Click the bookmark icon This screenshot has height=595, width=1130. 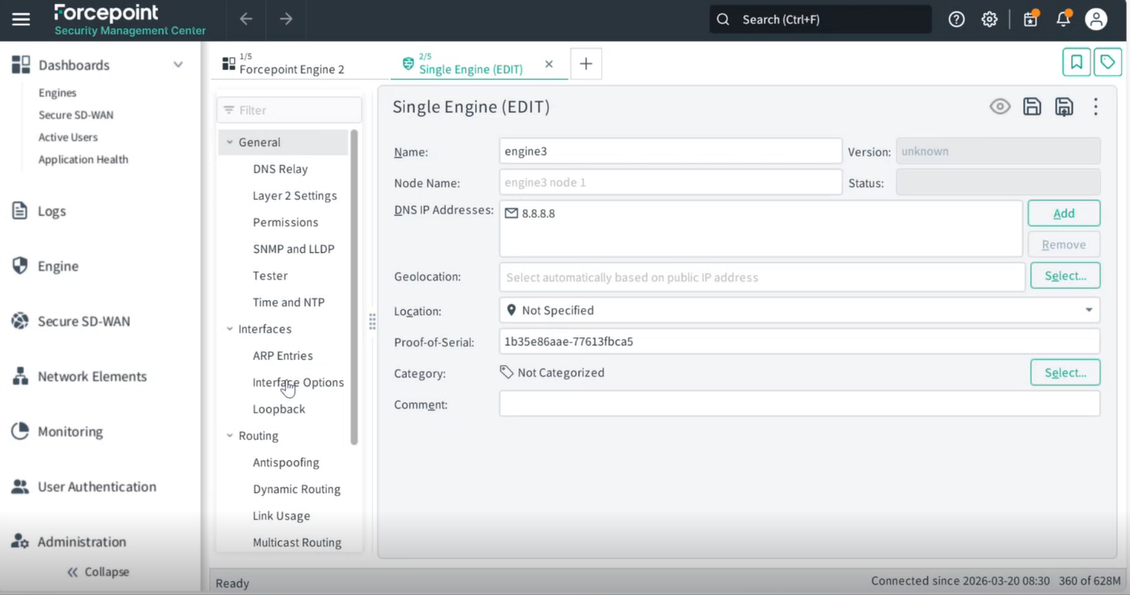pos(1076,63)
